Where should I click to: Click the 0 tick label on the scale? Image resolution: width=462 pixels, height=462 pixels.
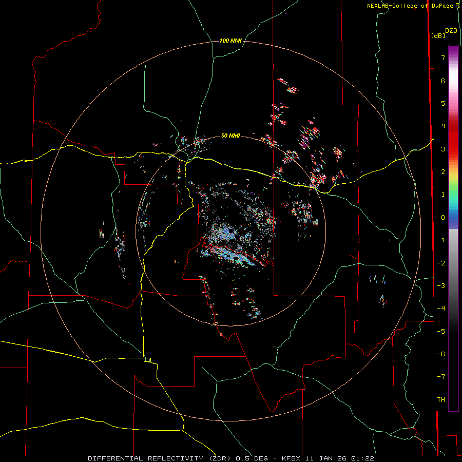tap(443, 218)
